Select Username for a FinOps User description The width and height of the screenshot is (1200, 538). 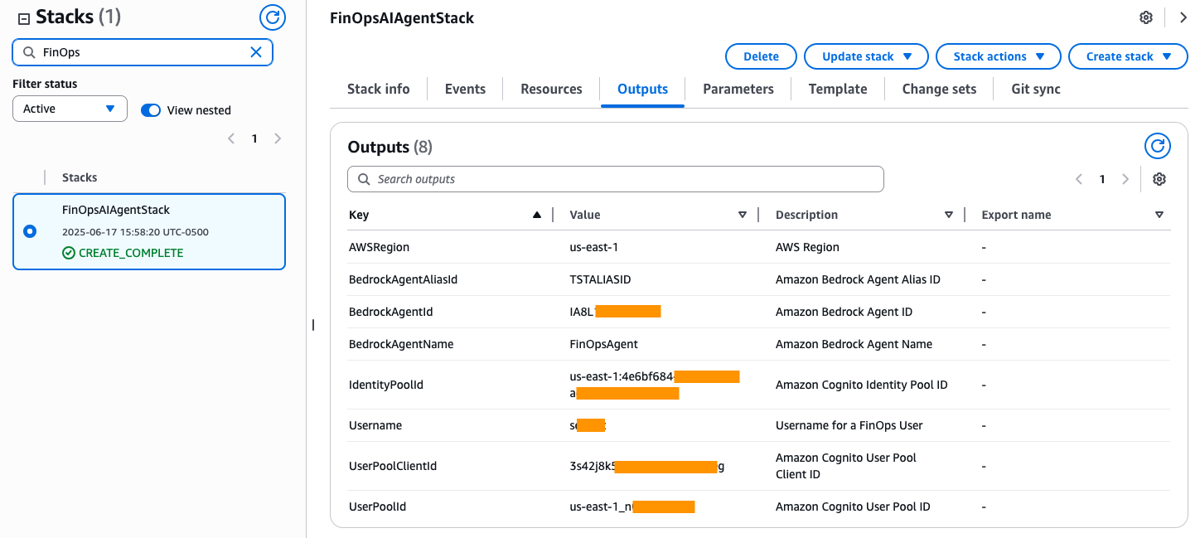[x=849, y=425]
